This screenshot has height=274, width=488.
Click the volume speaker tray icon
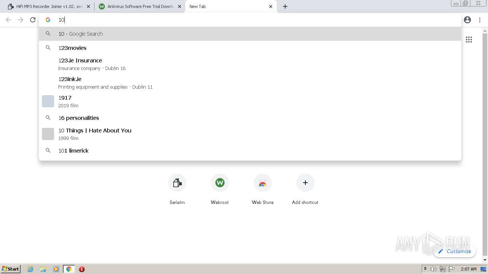pyautogui.click(x=433, y=269)
